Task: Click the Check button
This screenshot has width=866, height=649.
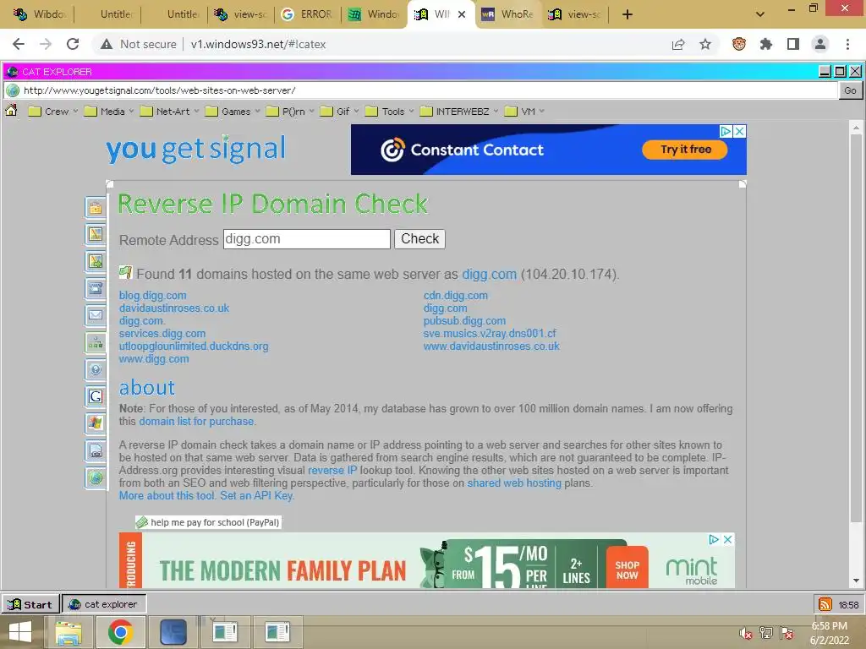Action: coord(419,239)
